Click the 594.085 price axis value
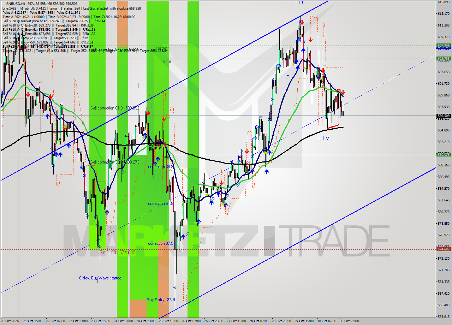This screenshot has width=452, height=325. pyautogui.click(x=444, y=130)
